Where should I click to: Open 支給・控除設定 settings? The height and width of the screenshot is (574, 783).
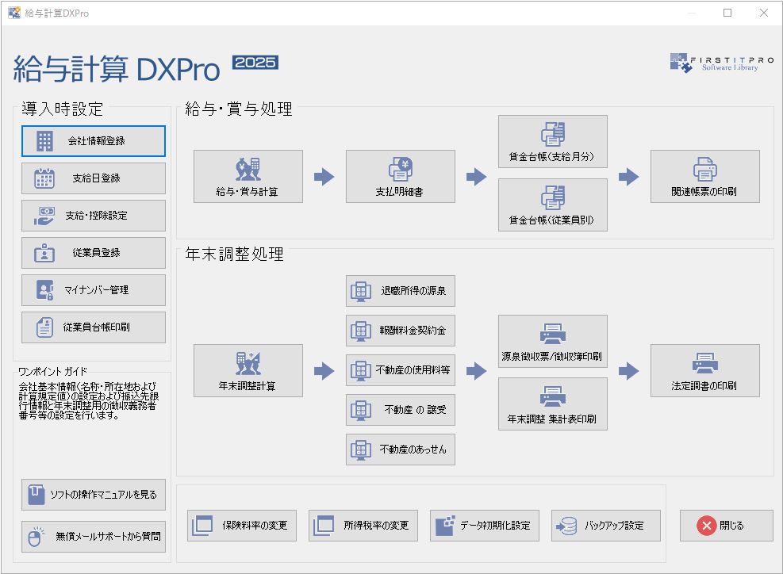coord(94,216)
